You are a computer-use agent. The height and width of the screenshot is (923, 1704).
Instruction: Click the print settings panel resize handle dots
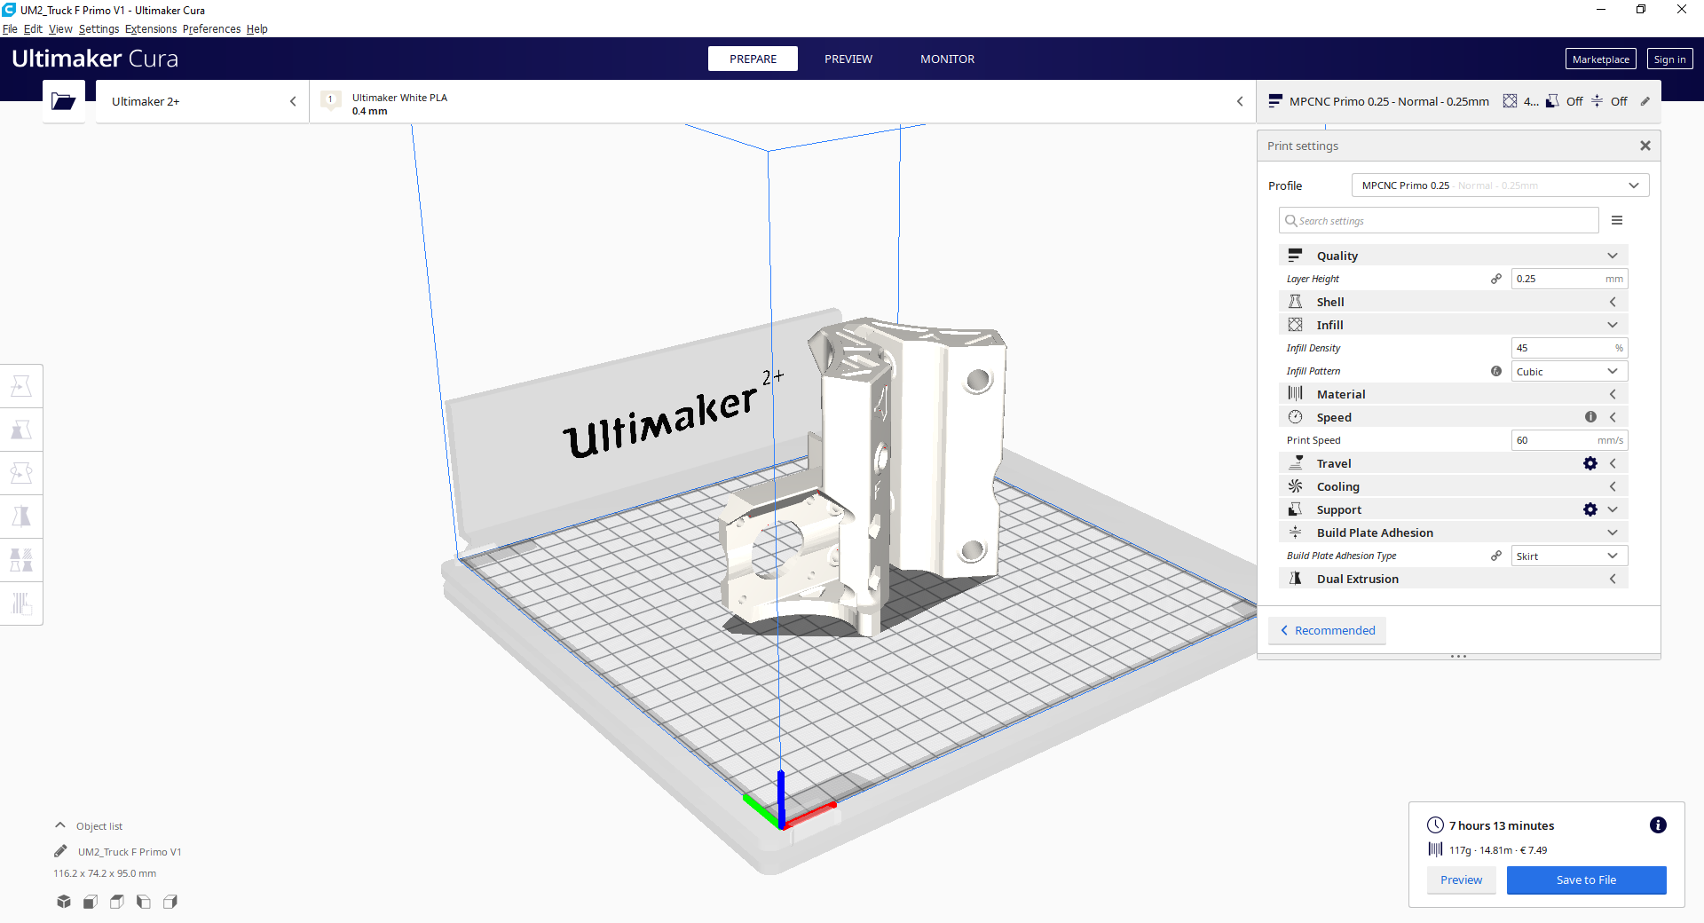pyautogui.click(x=1458, y=657)
